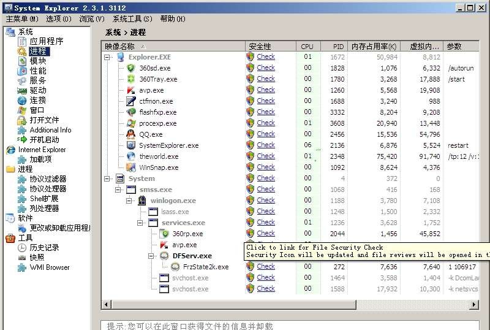Open 驱动 in the sidebar
The height and width of the screenshot is (330, 490).
[37, 91]
